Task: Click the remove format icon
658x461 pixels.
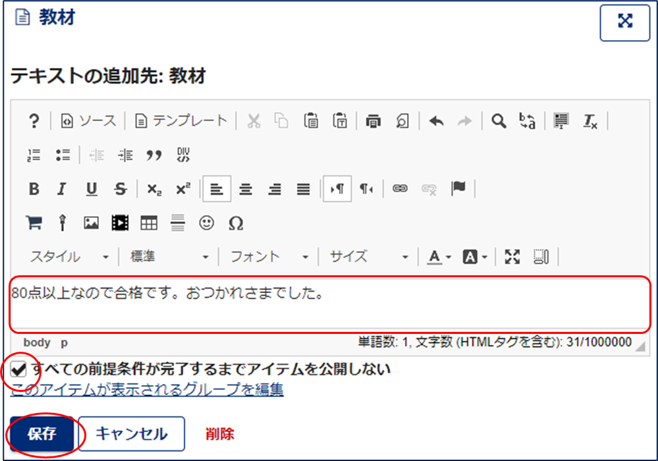Action: tap(590, 121)
